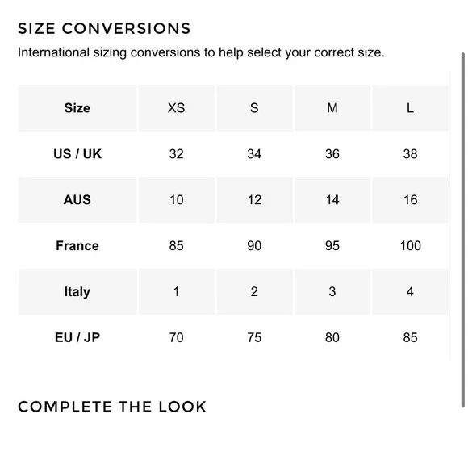Image resolution: width=468 pixels, height=468 pixels.
Task: Click the Italy row label
Action: 77,292
